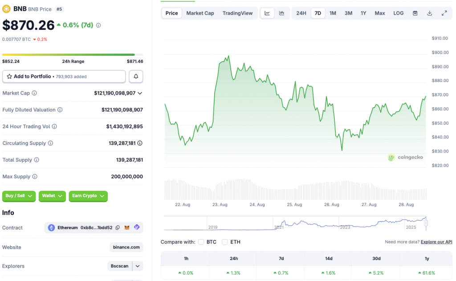
Task: Expand chart to fullscreen icon
Action: coord(444,13)
